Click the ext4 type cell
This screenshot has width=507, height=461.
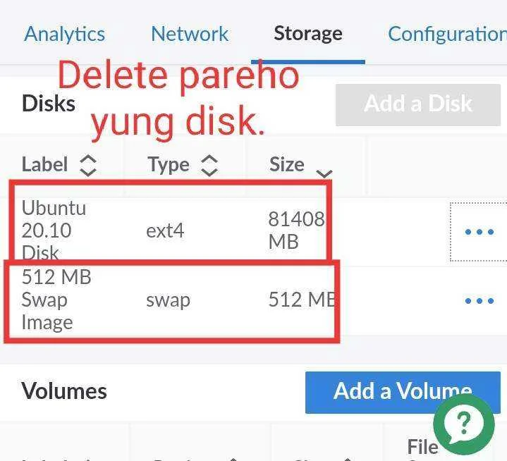pos(165,230)
